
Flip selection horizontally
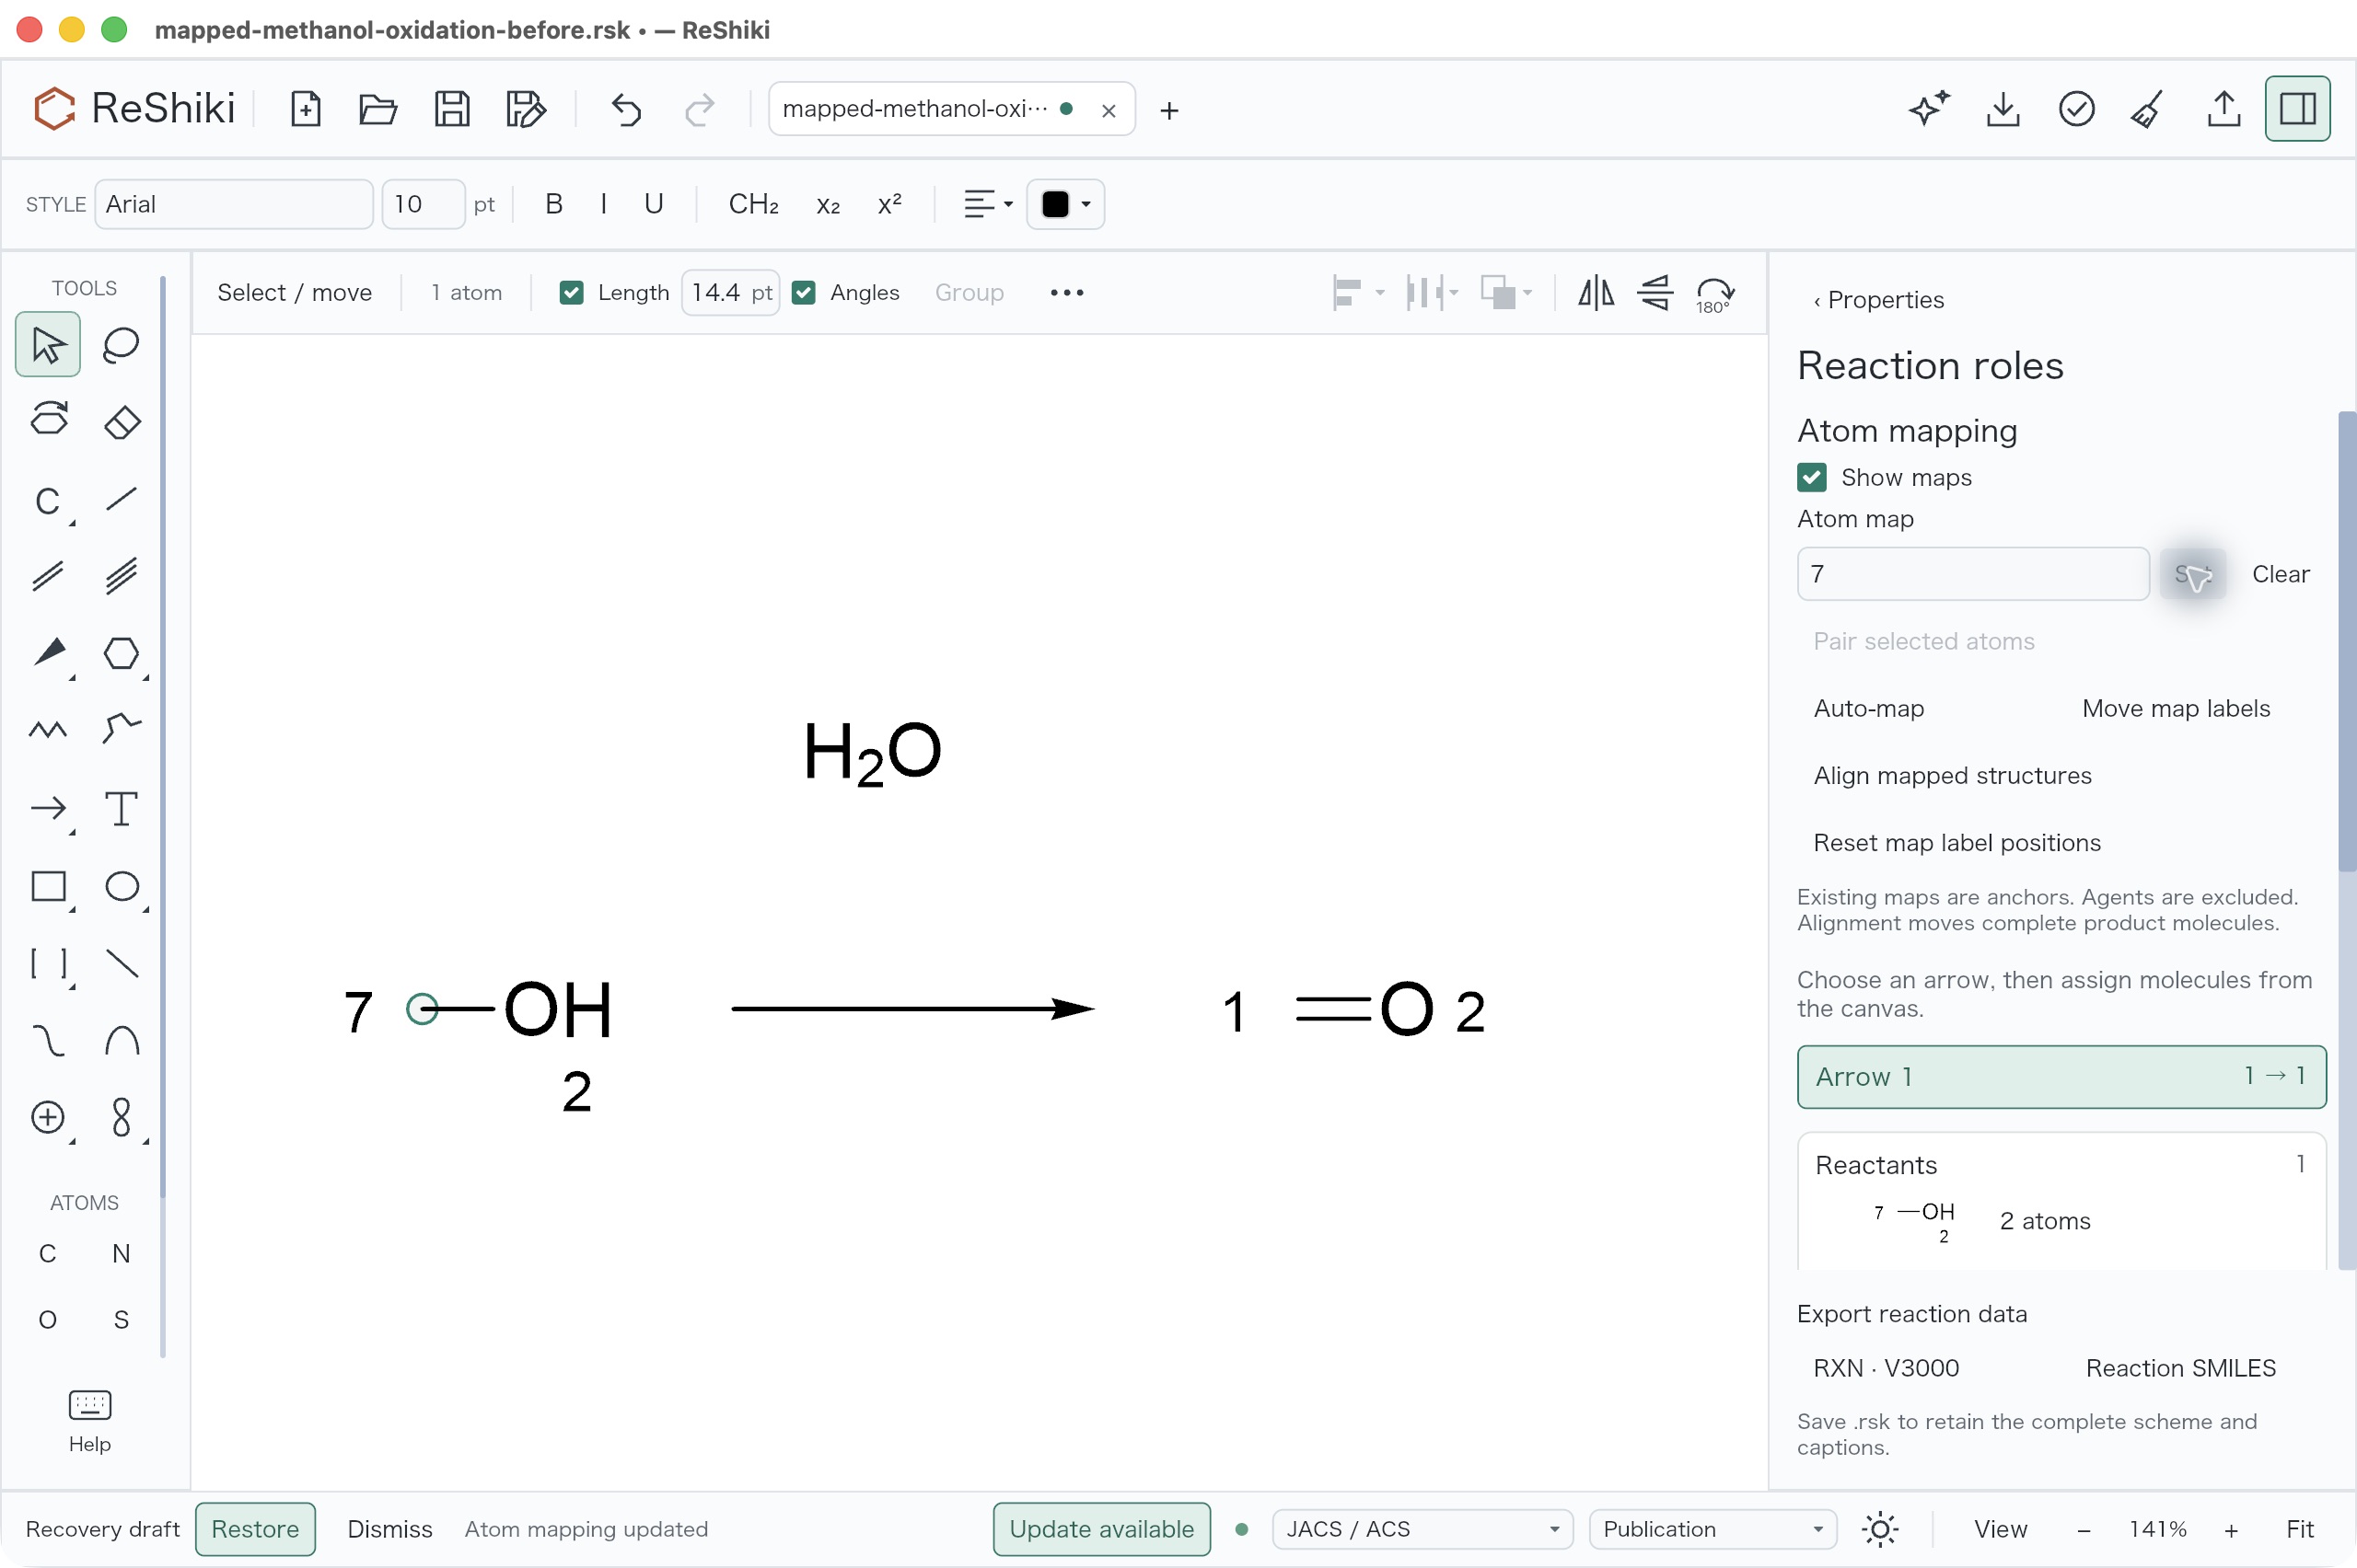click(1596, 293)
